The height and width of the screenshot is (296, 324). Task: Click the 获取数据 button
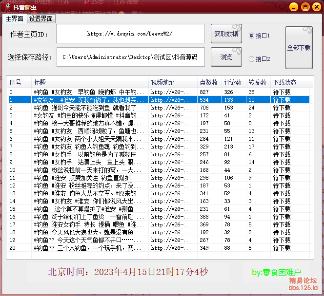[x=226, y=34]
